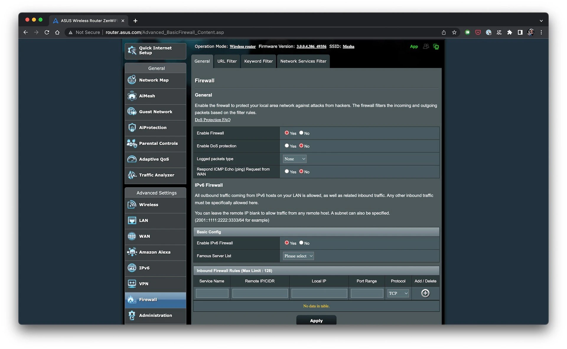Click the add rule plus icon
Screen dimensions: 567x349
(425, 293)
